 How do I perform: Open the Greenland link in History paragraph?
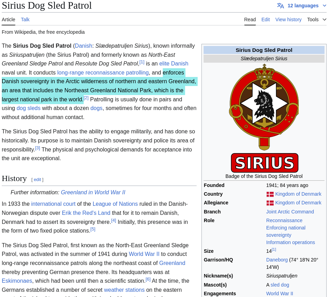click(x=172, y=263)
